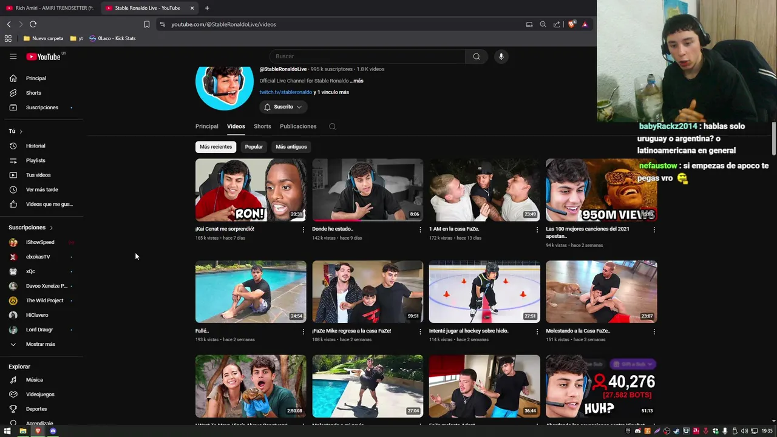
Task: Open the YouTube hamburger guide menu
Action: pyautogui.click(x=13, y=56)
